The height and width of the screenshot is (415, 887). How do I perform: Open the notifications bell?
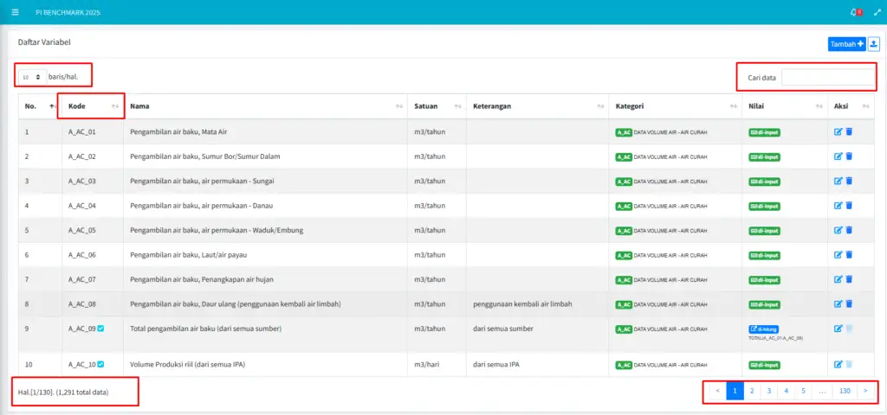click(854, 12)
